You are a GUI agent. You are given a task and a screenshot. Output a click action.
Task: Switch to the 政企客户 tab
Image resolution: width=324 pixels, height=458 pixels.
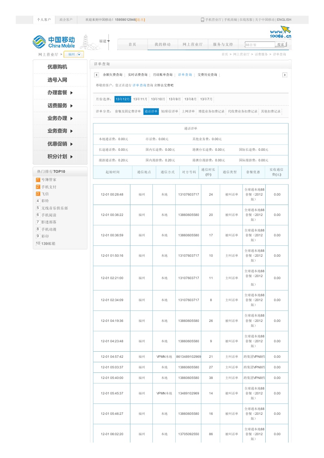[x=66, y=20]
